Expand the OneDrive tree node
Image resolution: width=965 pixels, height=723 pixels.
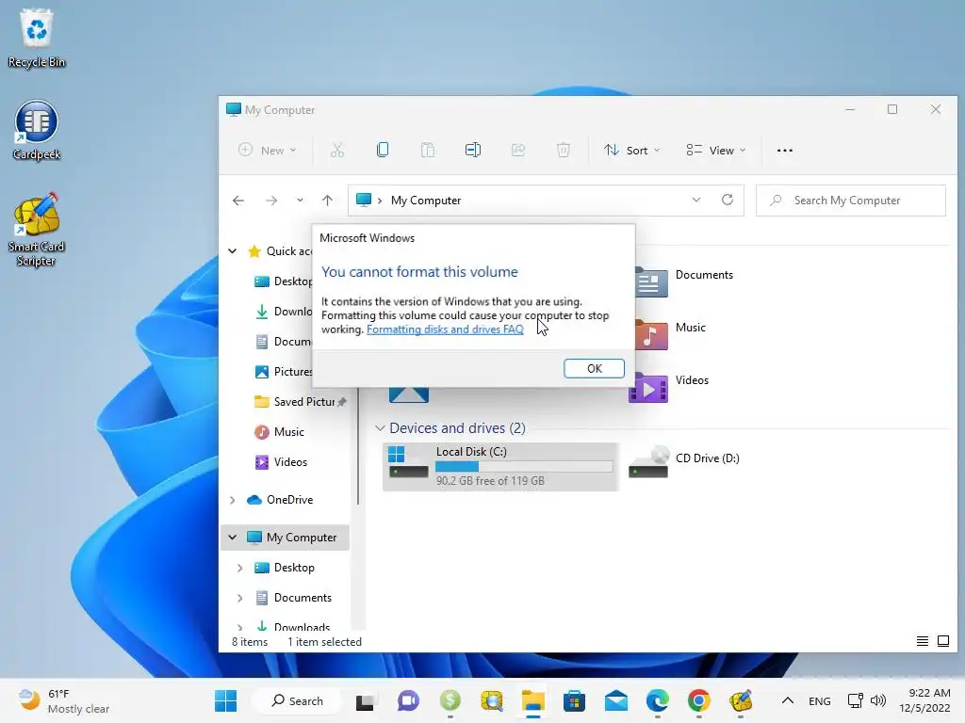pos(233,500)
